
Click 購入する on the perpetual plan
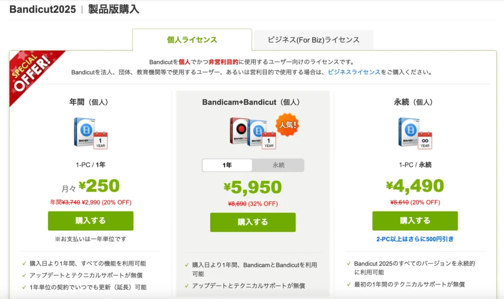pos(415,221)
